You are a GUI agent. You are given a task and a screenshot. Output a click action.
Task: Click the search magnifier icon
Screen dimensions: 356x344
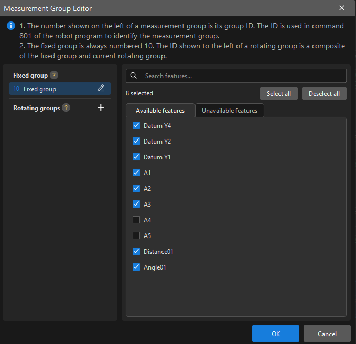(134, 76)
